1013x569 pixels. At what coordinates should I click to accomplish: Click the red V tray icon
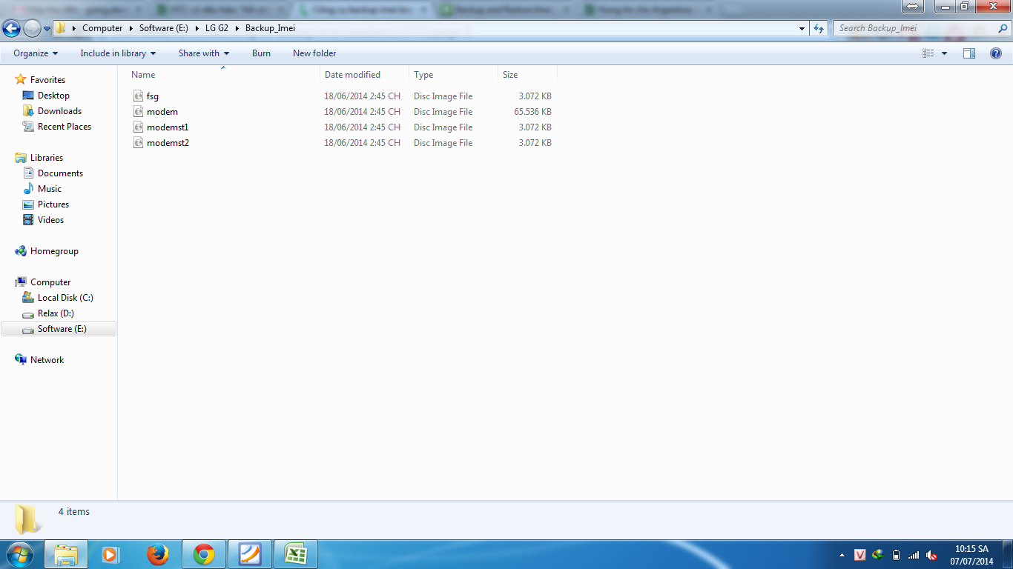pos(860,555)
